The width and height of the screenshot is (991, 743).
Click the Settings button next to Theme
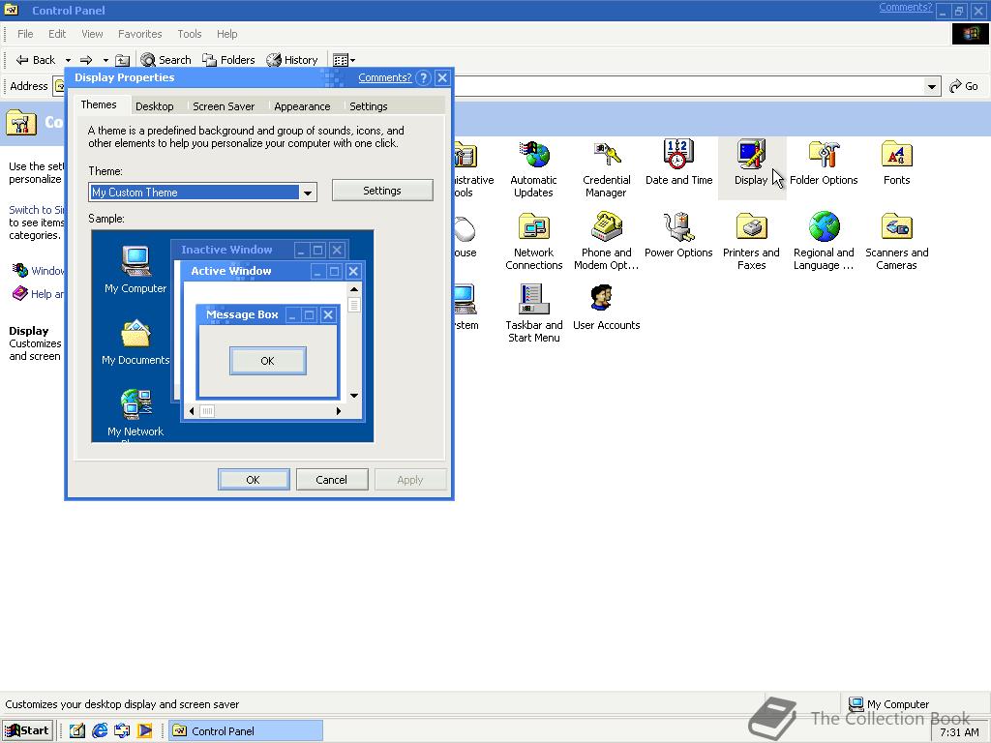pos(382,191)
